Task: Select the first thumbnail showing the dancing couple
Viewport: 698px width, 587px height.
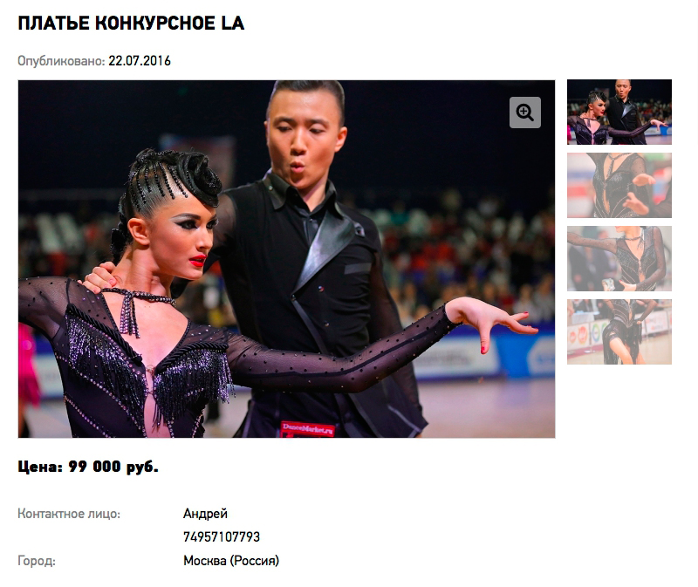Action: 619,113
